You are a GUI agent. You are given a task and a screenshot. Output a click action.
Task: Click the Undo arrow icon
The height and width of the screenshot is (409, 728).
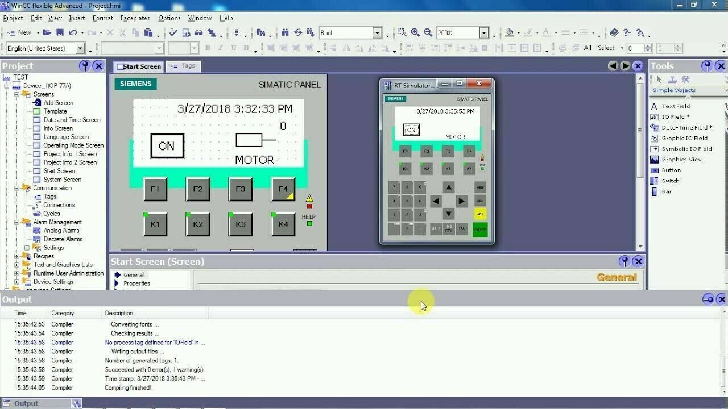coord(73,33)
